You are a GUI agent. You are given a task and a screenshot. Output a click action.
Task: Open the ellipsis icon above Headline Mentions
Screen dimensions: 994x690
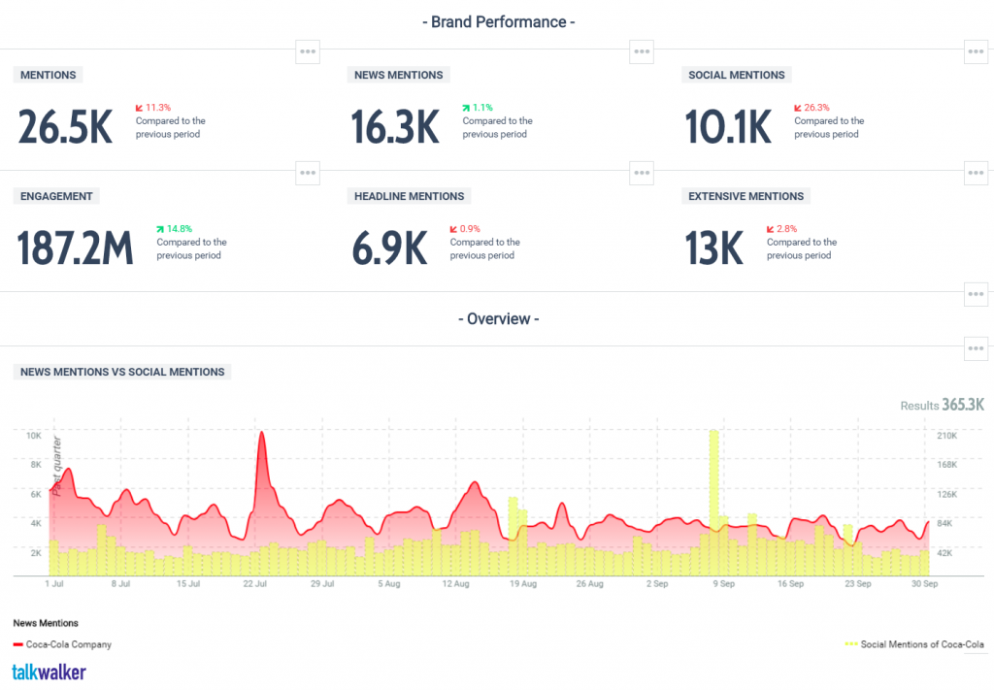tap(641, 172)
